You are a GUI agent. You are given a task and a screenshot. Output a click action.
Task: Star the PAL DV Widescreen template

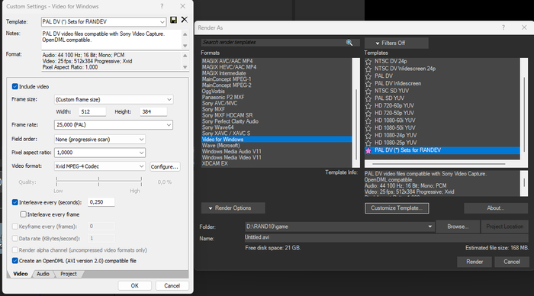368,83
